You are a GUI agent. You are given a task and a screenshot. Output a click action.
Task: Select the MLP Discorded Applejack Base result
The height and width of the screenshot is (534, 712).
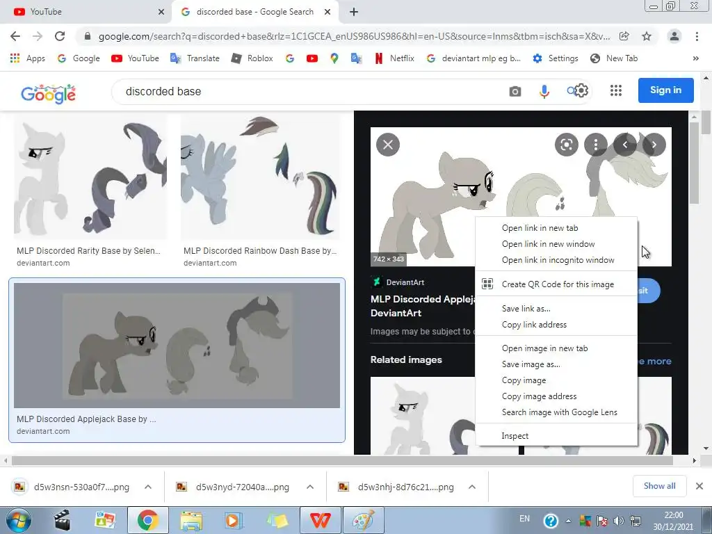click(177, 359)
